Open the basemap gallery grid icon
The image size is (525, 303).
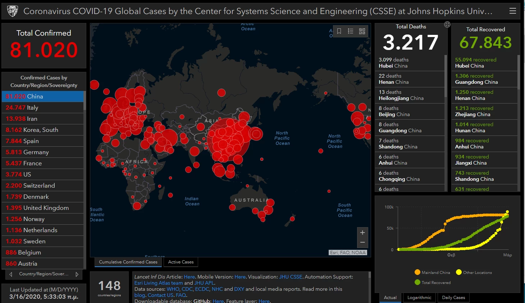tap(362, 31)
